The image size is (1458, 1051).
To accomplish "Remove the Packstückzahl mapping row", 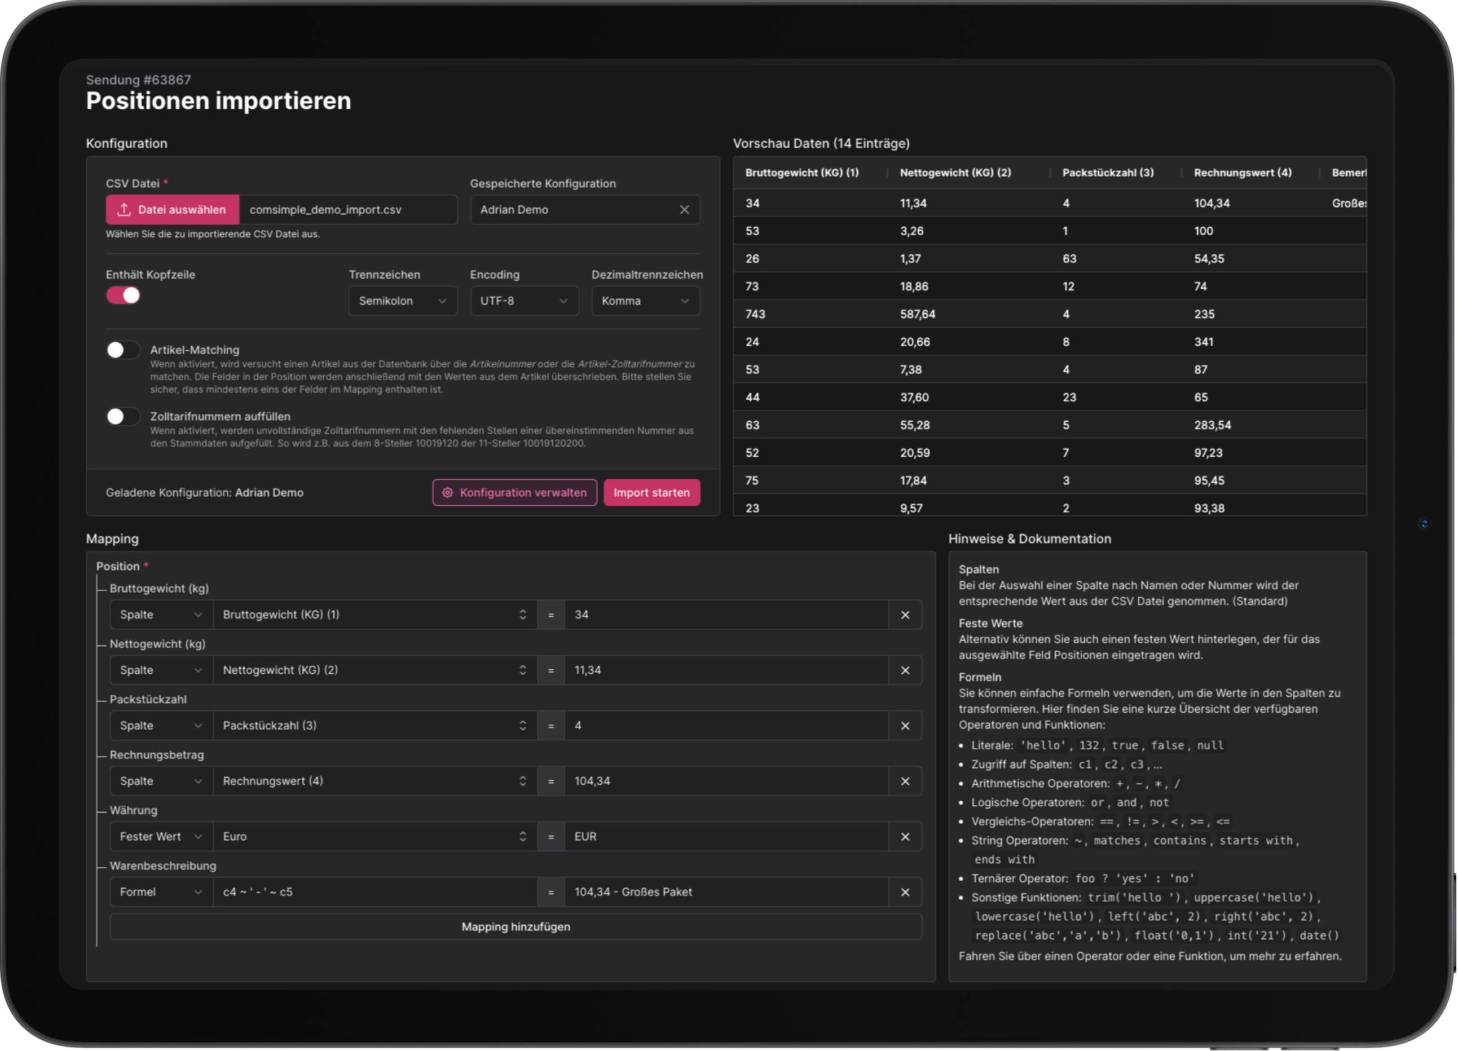I will [x=906, y=726].
